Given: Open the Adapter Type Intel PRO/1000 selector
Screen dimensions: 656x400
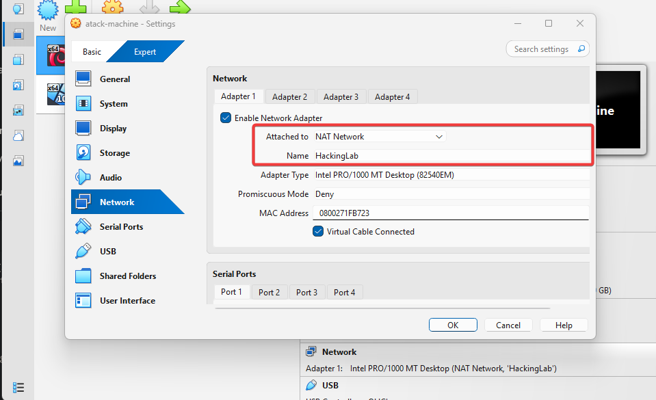Looking at the screenshot, I should click(451, 175).
